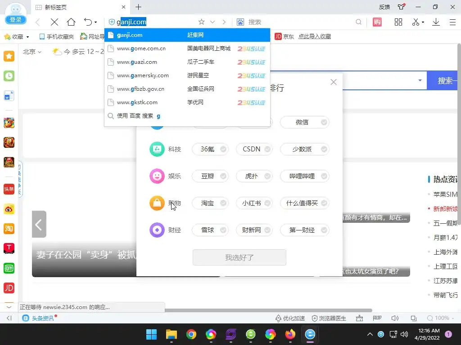
Task: Click 反馈 feedback in the title bar
Action: click(x=384, y=7)
